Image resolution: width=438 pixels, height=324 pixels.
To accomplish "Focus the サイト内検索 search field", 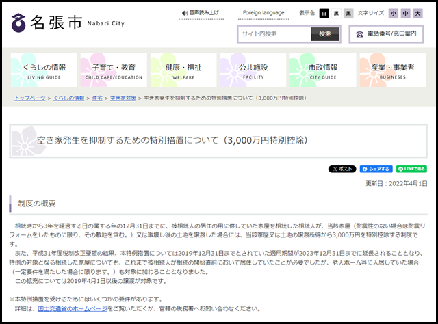I will pyautogui.click(x=275, y=34).
